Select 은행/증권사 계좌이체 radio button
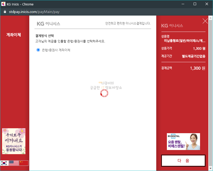The image size is (213, 171). click(38, 50)
